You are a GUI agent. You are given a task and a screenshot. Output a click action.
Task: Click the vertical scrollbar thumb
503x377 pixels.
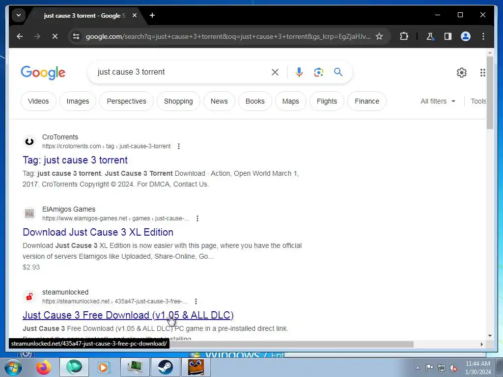[x=490, y=93]
